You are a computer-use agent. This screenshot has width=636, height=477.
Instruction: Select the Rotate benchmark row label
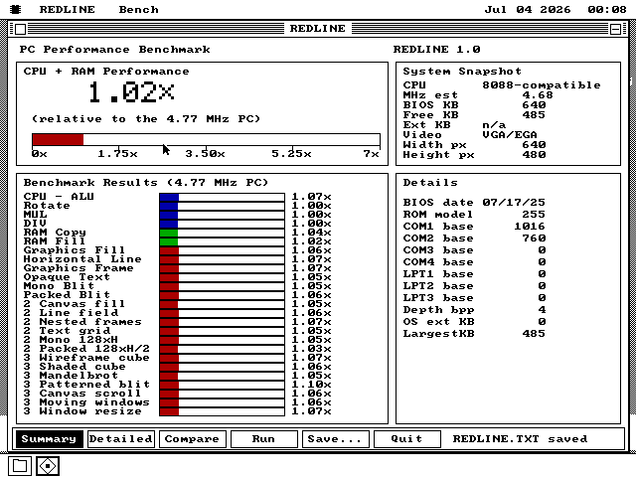pos(47,206)
